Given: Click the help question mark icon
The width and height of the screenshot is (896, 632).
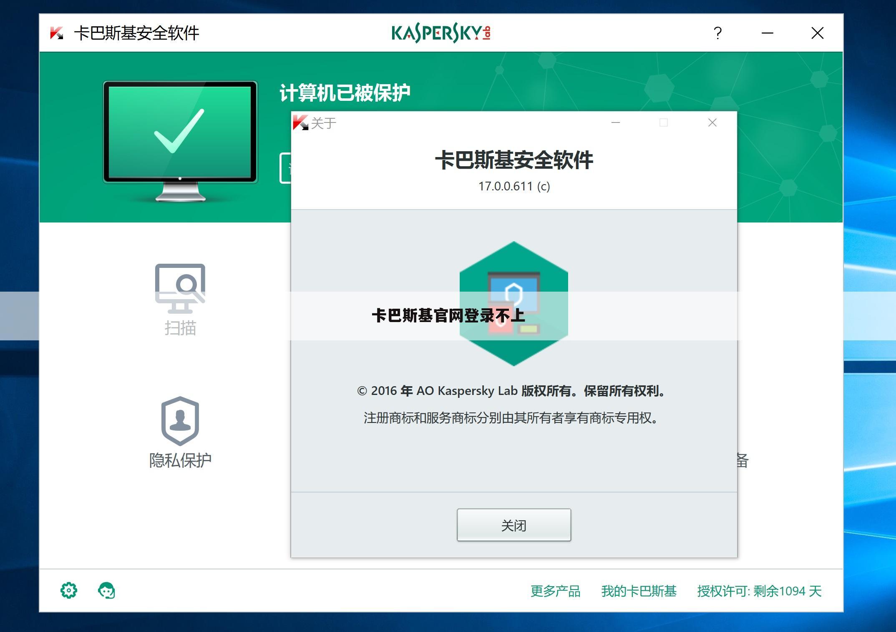Looking at the screenshot, I should [x=717, y=33].
